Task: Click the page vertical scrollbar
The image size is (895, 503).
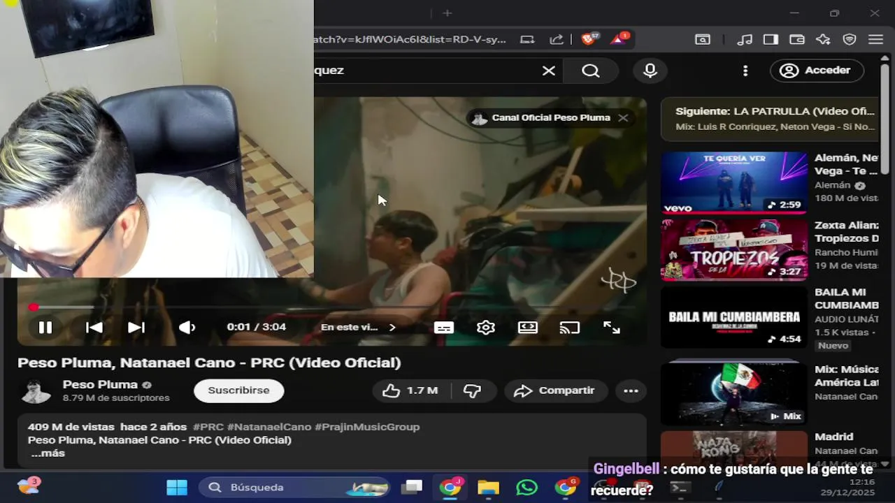Action: coord(885,119)
